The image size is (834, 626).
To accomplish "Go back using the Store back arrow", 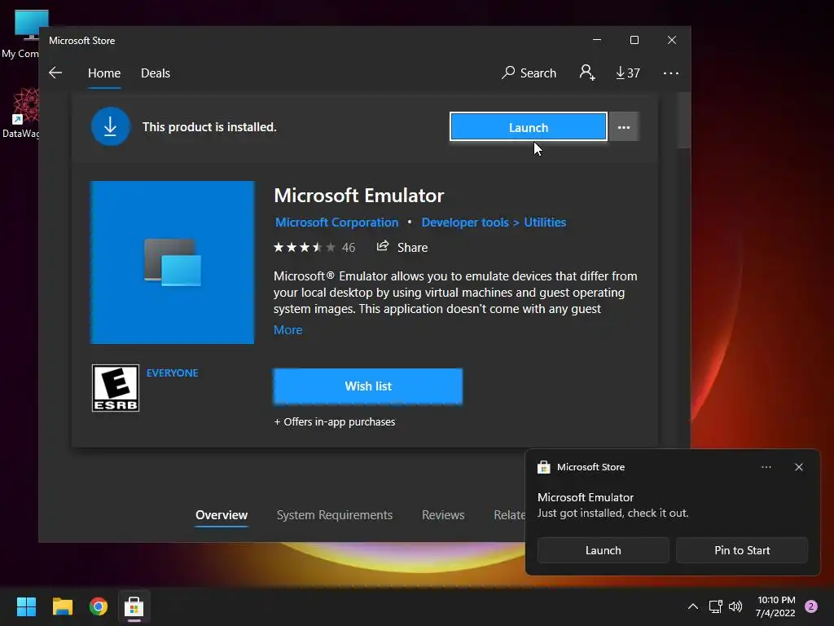I will 55,73.
